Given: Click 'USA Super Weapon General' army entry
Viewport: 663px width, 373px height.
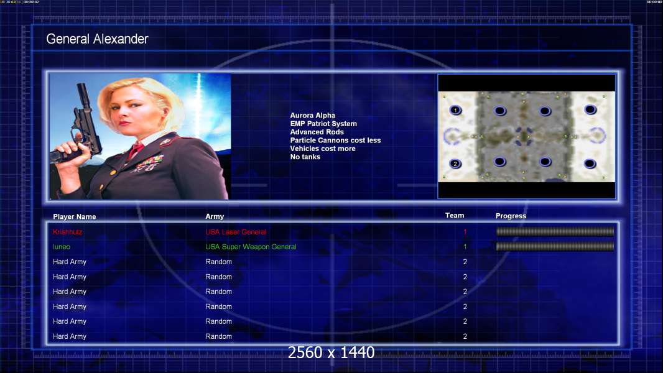Looking at the screenshot, I should tap(251, 247).
